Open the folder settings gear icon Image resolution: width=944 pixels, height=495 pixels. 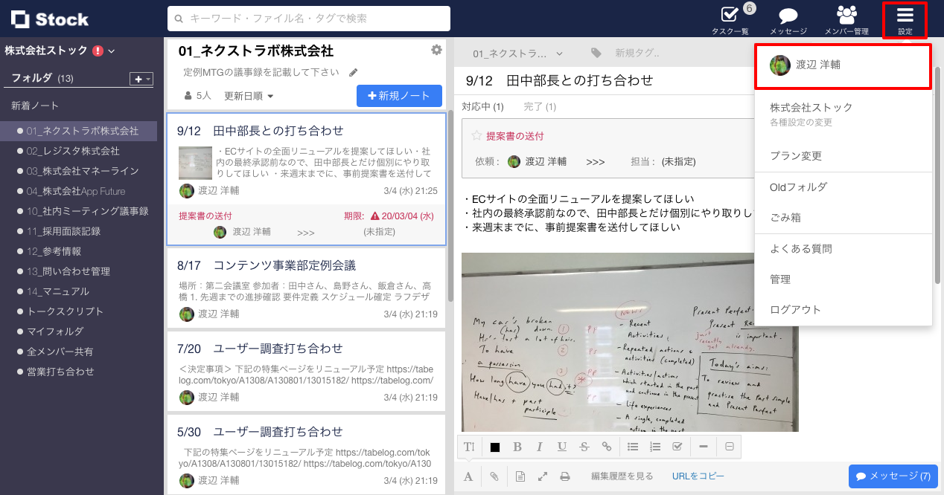436,49
